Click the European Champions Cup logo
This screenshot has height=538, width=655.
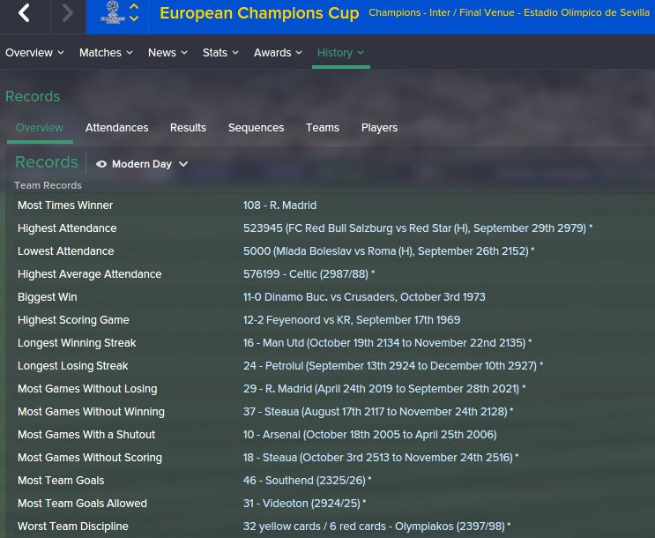pyautogui.click(x=112, y=12)
